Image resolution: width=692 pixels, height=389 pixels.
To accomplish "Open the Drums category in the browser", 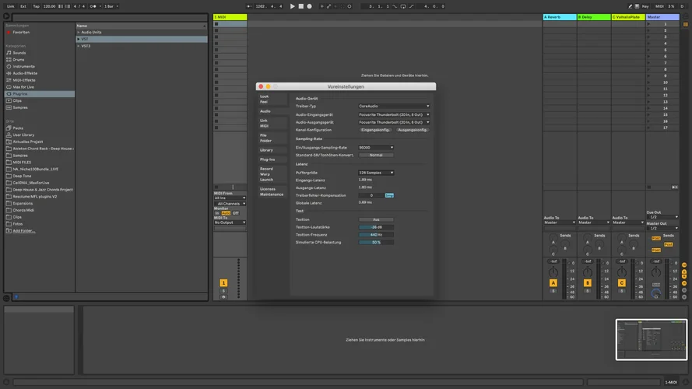I will [x=18, y=59].
